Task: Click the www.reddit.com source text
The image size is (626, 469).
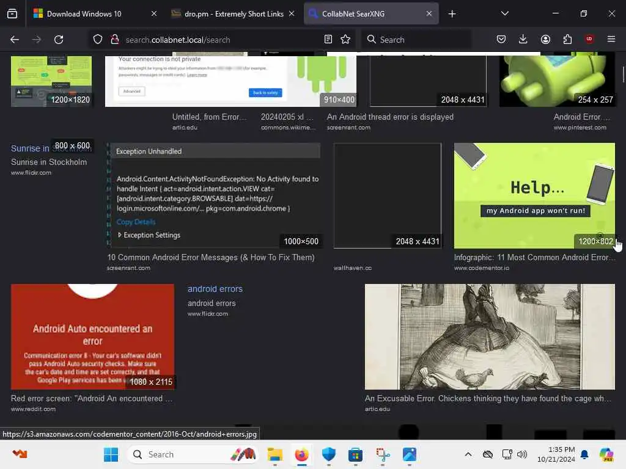Action: [x=33, y=409]
